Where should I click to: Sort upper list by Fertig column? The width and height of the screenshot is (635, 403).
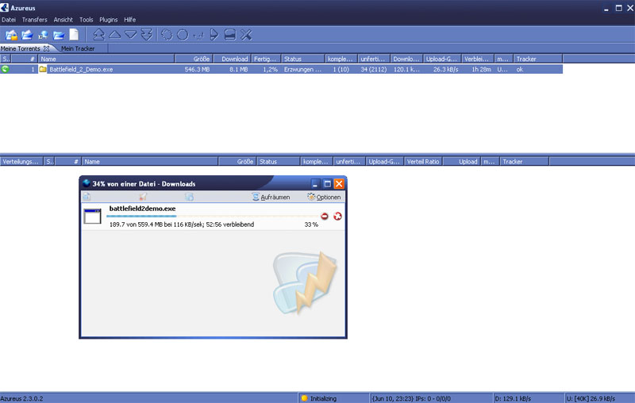tap(266, 59)
